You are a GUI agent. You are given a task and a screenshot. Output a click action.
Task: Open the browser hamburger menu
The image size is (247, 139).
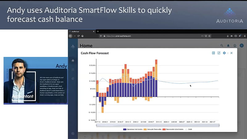(245, 36)
